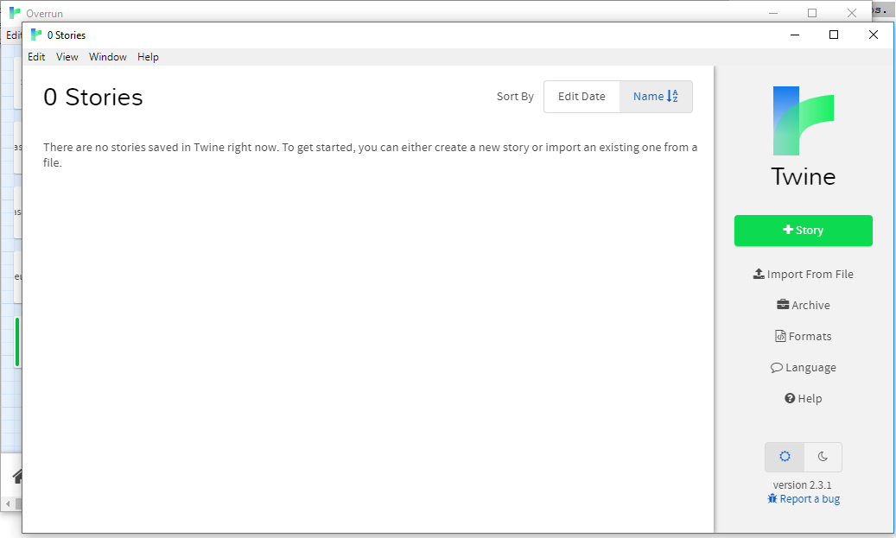The image size is (896, 538).
Task: Switch to the light theme sun button
Action: coord(784,457)
